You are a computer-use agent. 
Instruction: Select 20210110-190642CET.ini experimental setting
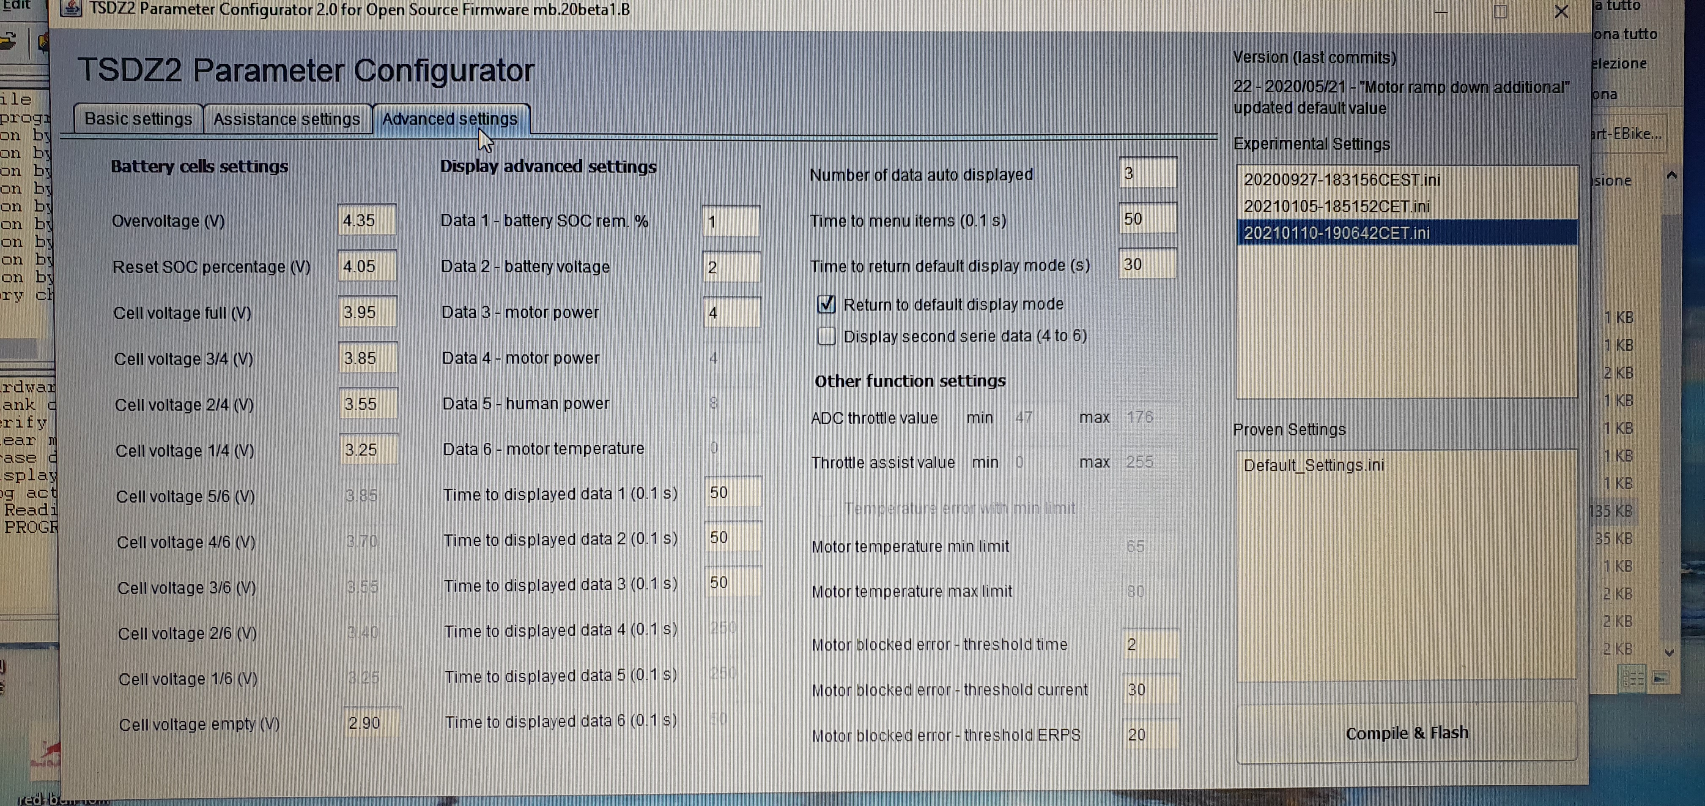[1406, 233]
